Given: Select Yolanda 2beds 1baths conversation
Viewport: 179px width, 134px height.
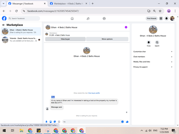Looking at the screenshot, I should 21,40.
